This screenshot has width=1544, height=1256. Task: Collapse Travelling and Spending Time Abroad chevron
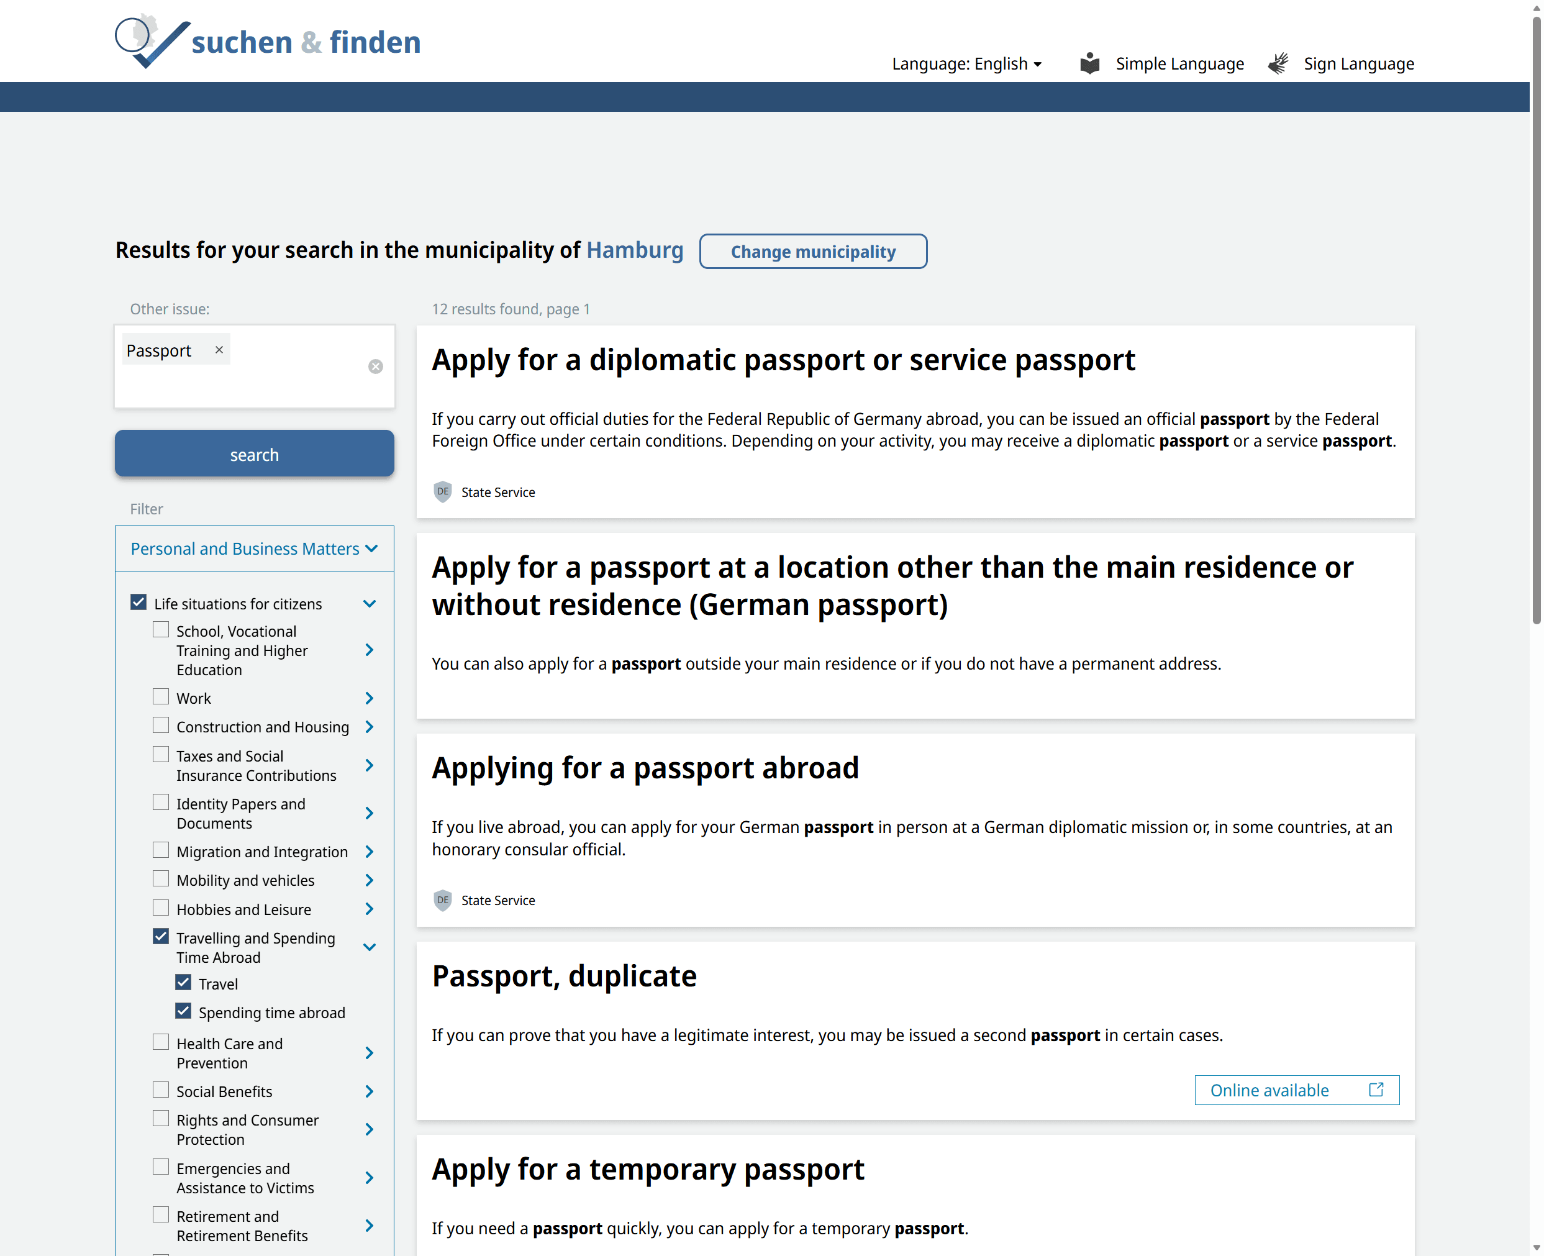point(369,947)
